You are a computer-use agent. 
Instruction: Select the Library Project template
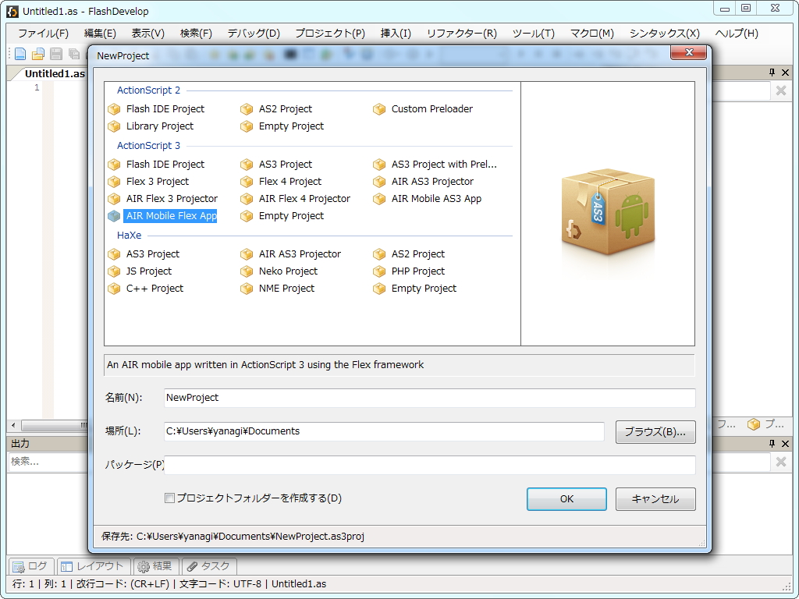159,126
